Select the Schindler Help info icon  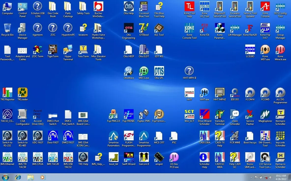click(204, 160)
